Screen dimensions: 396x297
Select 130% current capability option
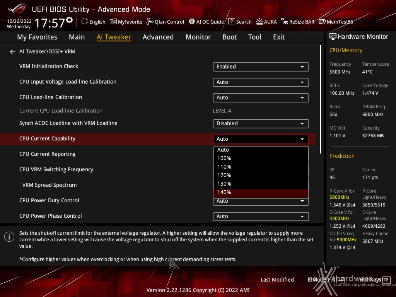tap(261, 184)
